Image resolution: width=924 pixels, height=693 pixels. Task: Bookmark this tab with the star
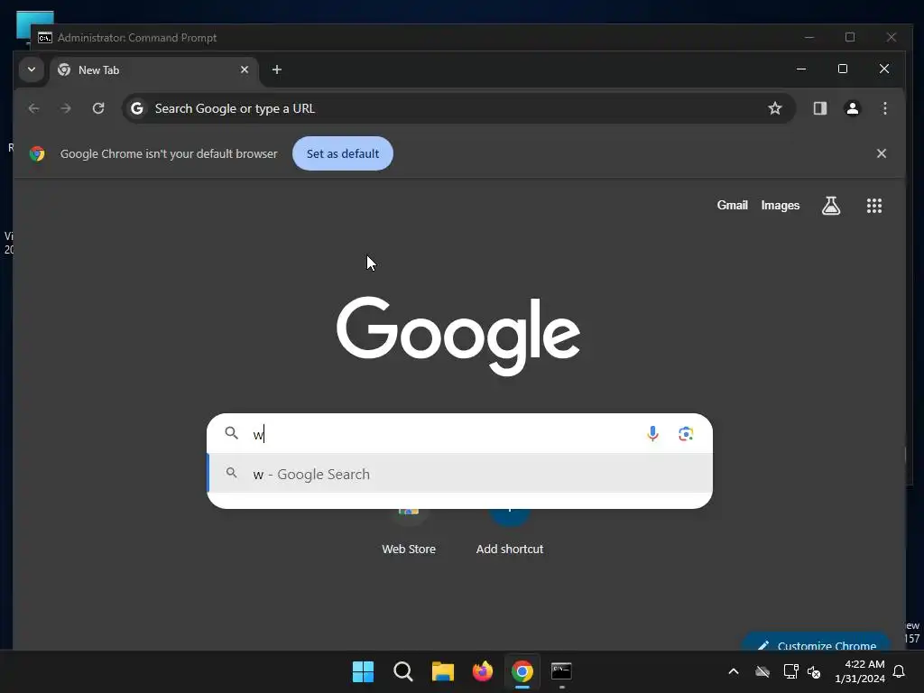point(775,108)
